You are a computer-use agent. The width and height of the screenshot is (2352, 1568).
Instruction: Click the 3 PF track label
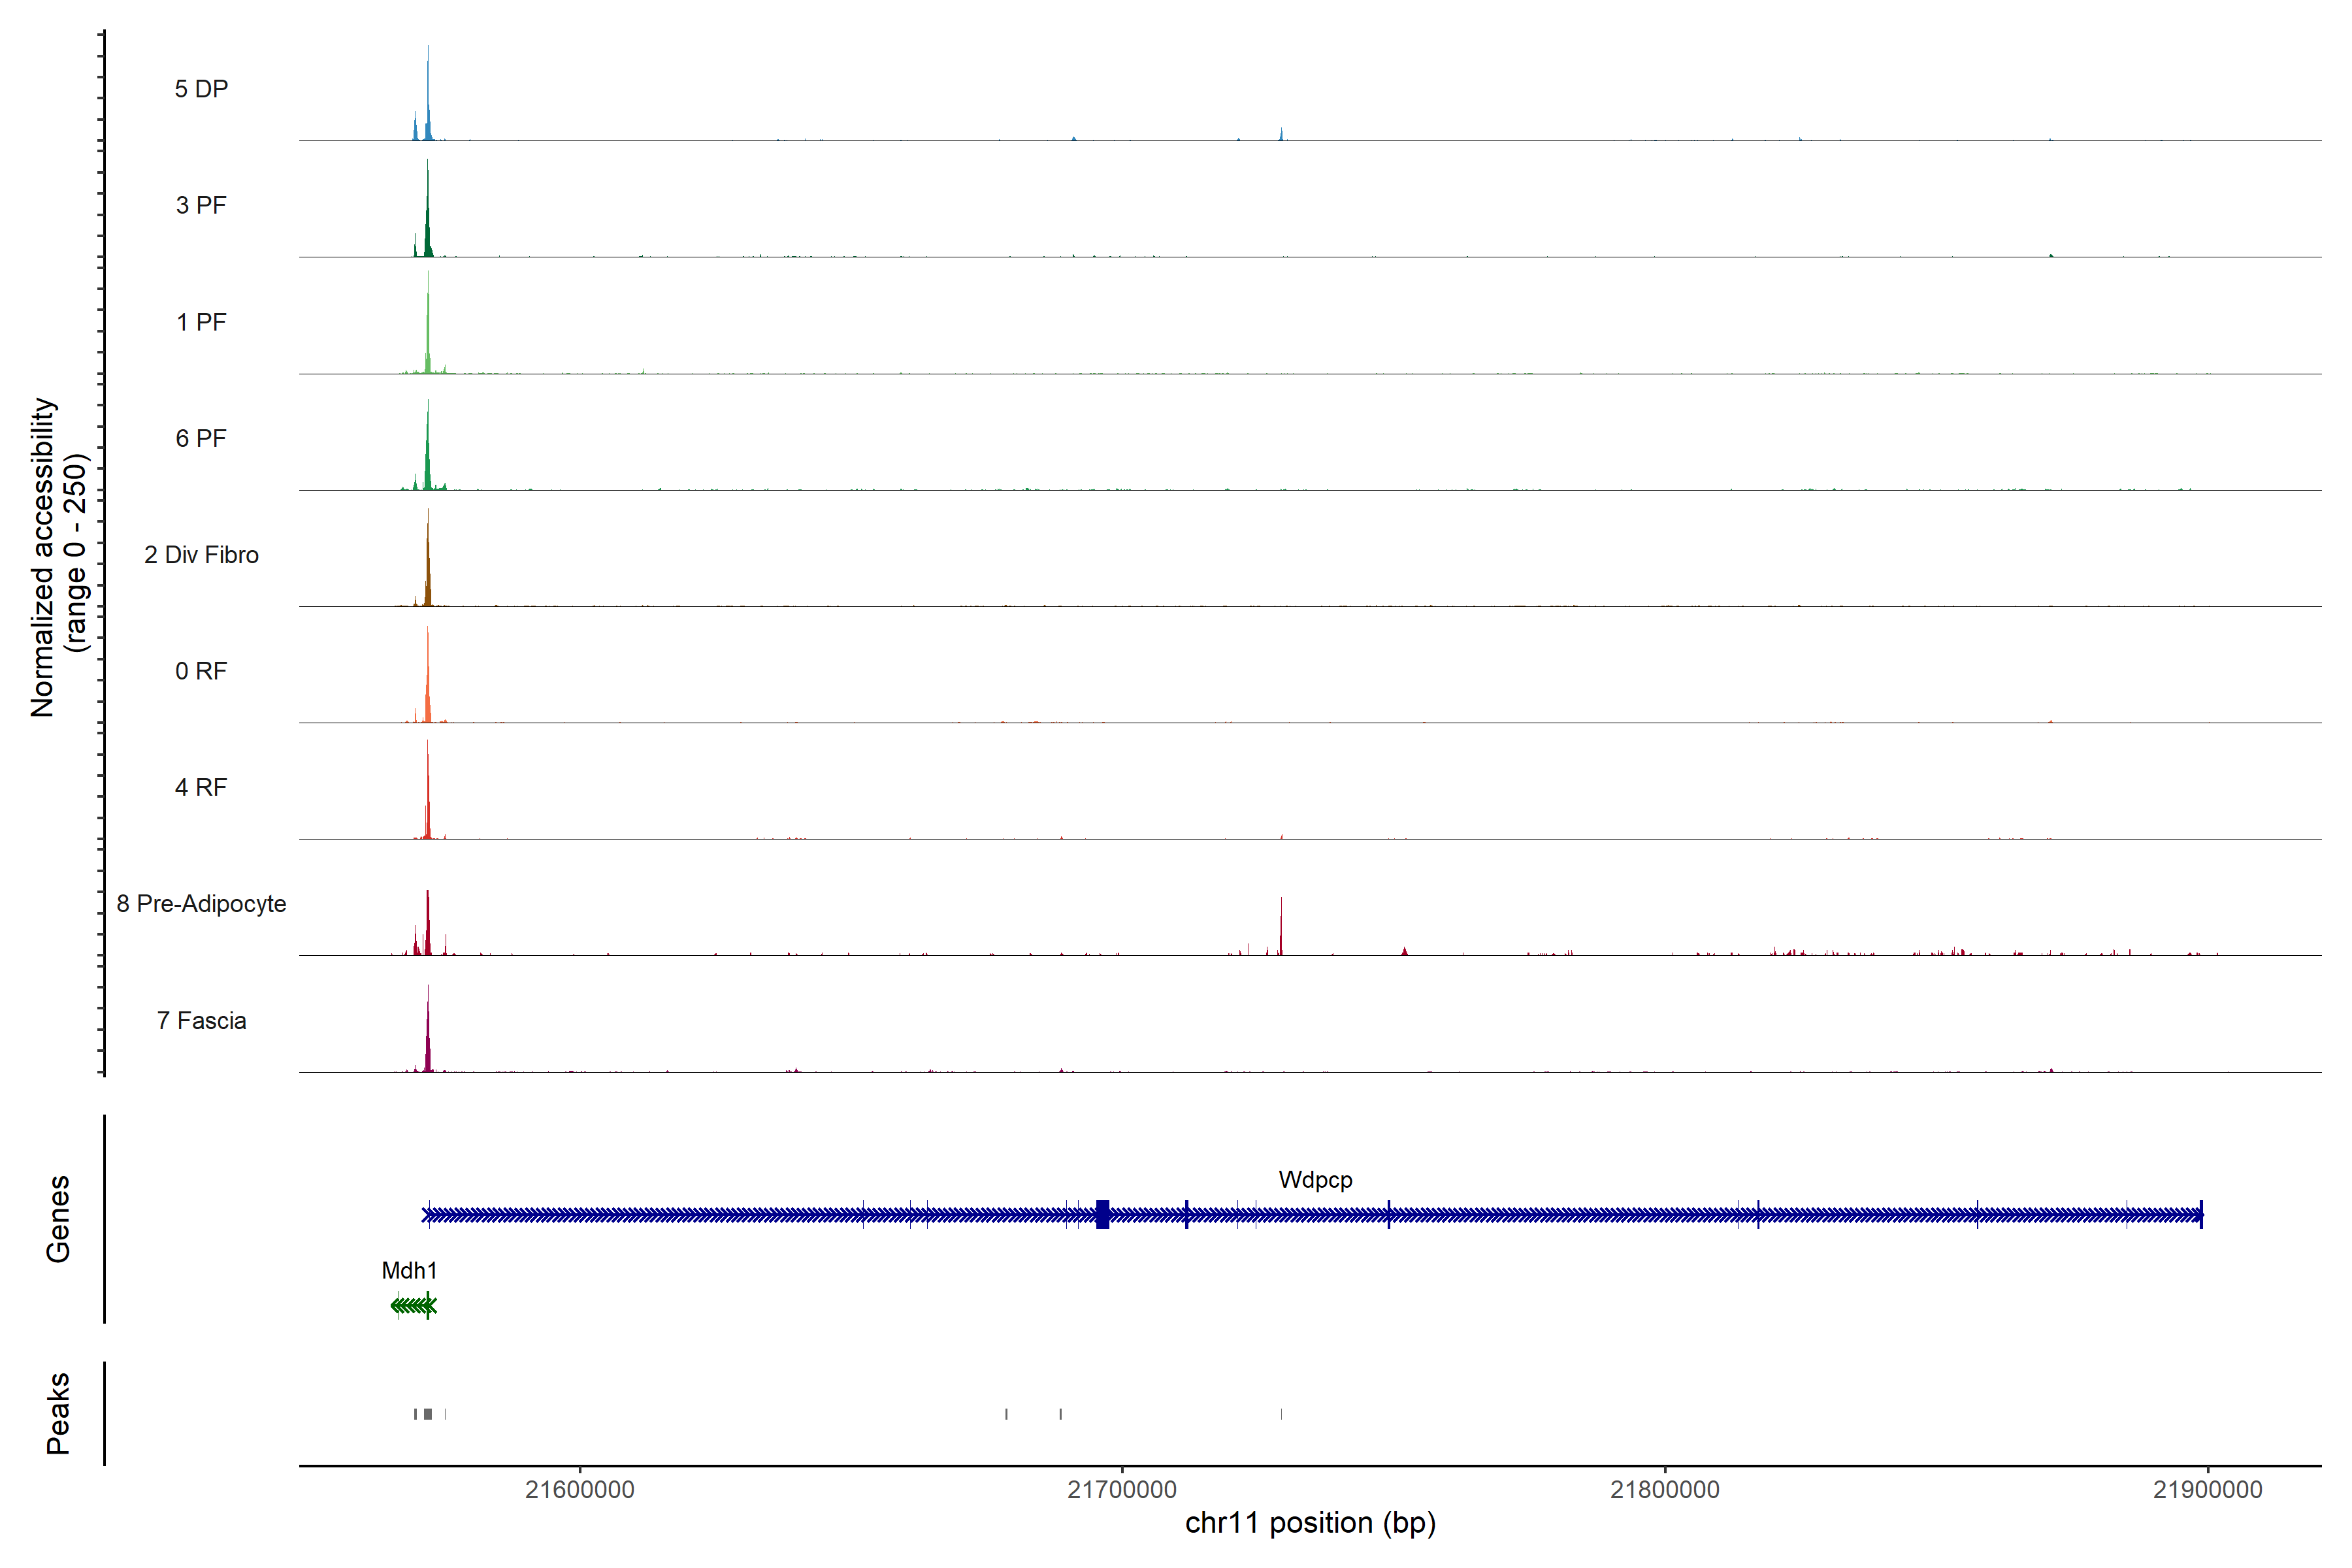[201, 205]
